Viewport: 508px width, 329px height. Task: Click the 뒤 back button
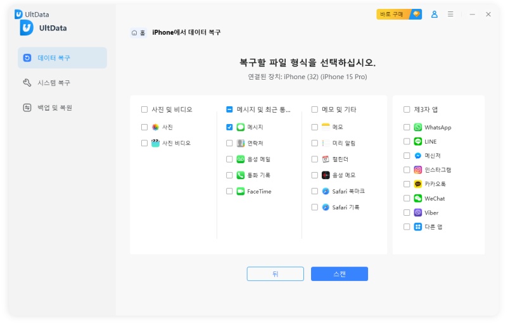pyautogui.click(x=275, y=274)
